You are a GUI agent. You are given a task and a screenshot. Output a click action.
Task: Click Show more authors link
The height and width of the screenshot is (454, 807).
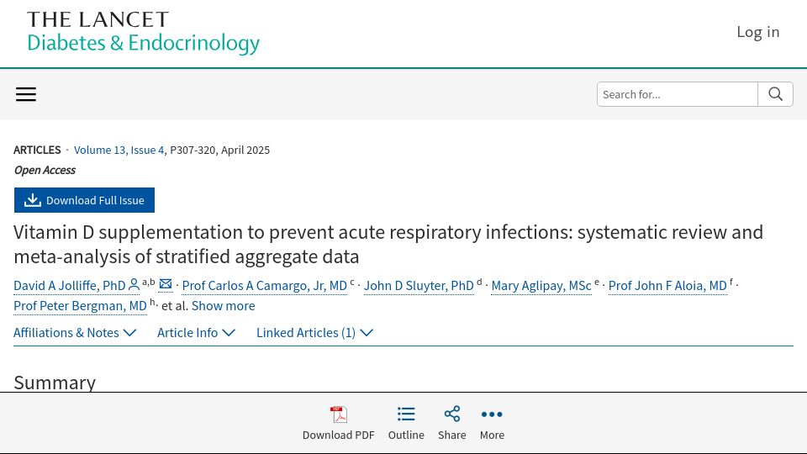(x=224, y=306)
